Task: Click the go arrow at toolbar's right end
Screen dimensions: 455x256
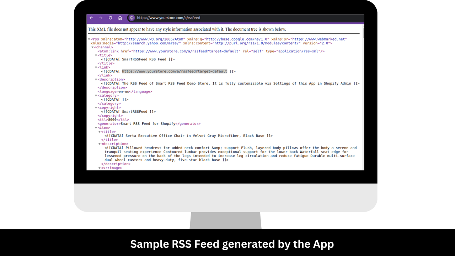Action: (359, 18)
